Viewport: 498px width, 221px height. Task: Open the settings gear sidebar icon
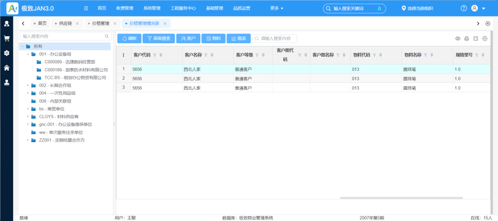(x=6, y=53)
